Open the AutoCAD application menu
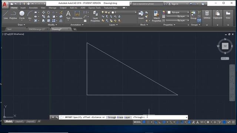This screenshot has height=133, width=237. pyautogui.click(x=5, y=5)
